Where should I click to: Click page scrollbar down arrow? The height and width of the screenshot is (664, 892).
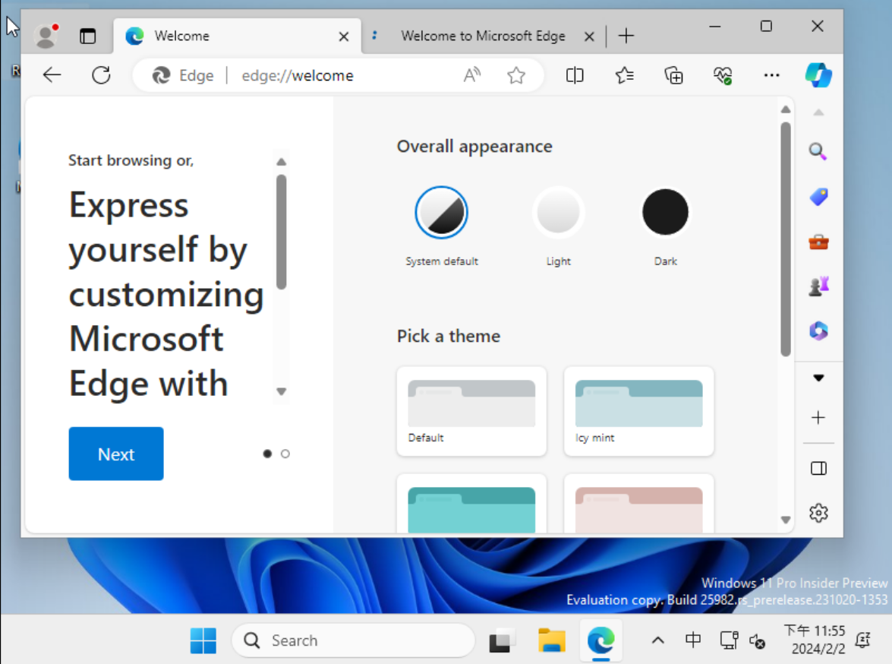click(x=786, y=520)
